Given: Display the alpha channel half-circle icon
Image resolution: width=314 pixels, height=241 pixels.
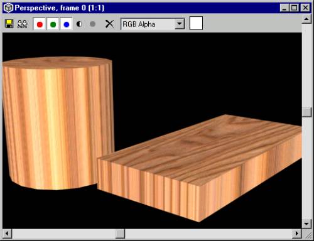Looking at the screenshot, I should click(79, 24).
